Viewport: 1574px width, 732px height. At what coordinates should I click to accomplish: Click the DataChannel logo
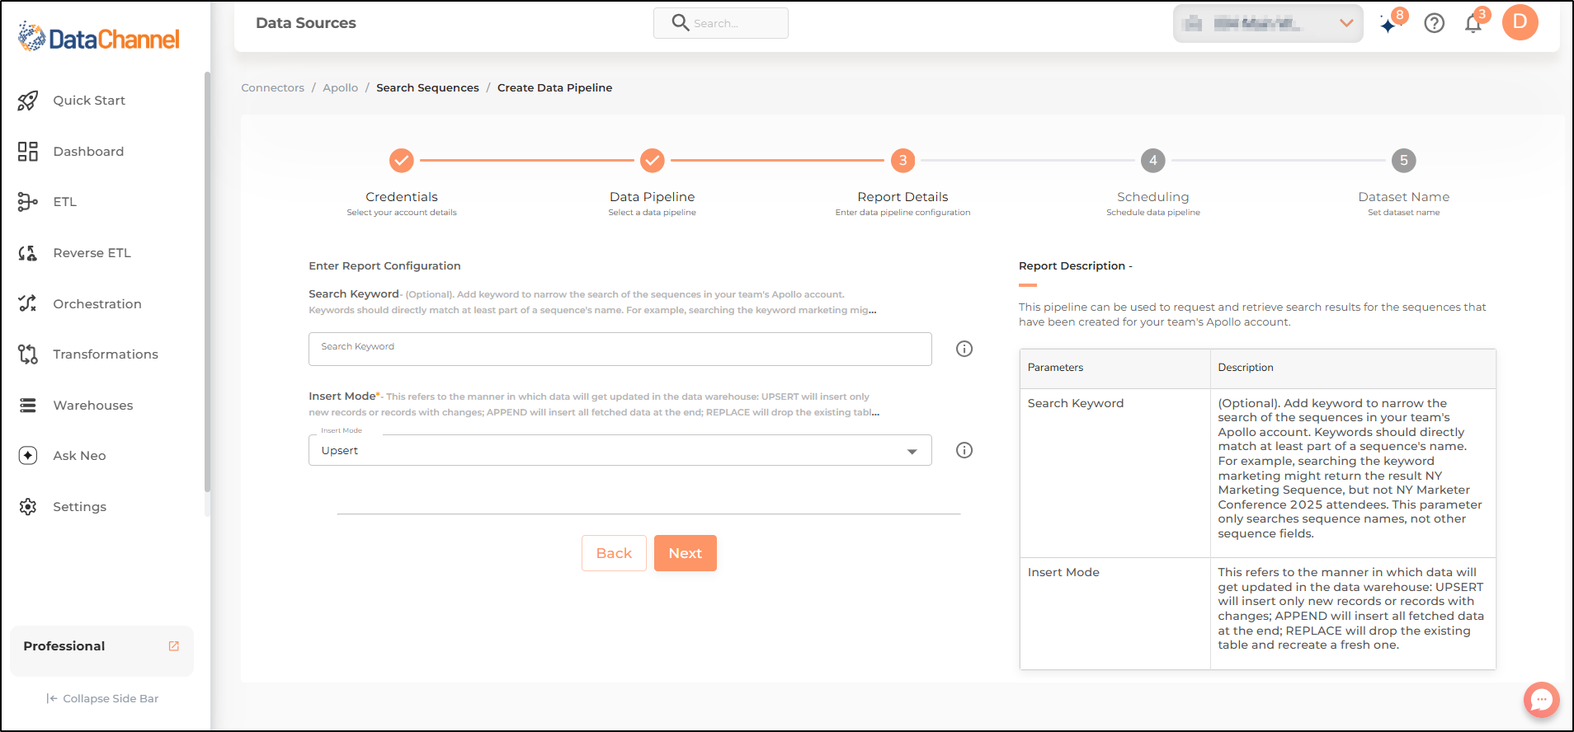click(x=99, y=37)
